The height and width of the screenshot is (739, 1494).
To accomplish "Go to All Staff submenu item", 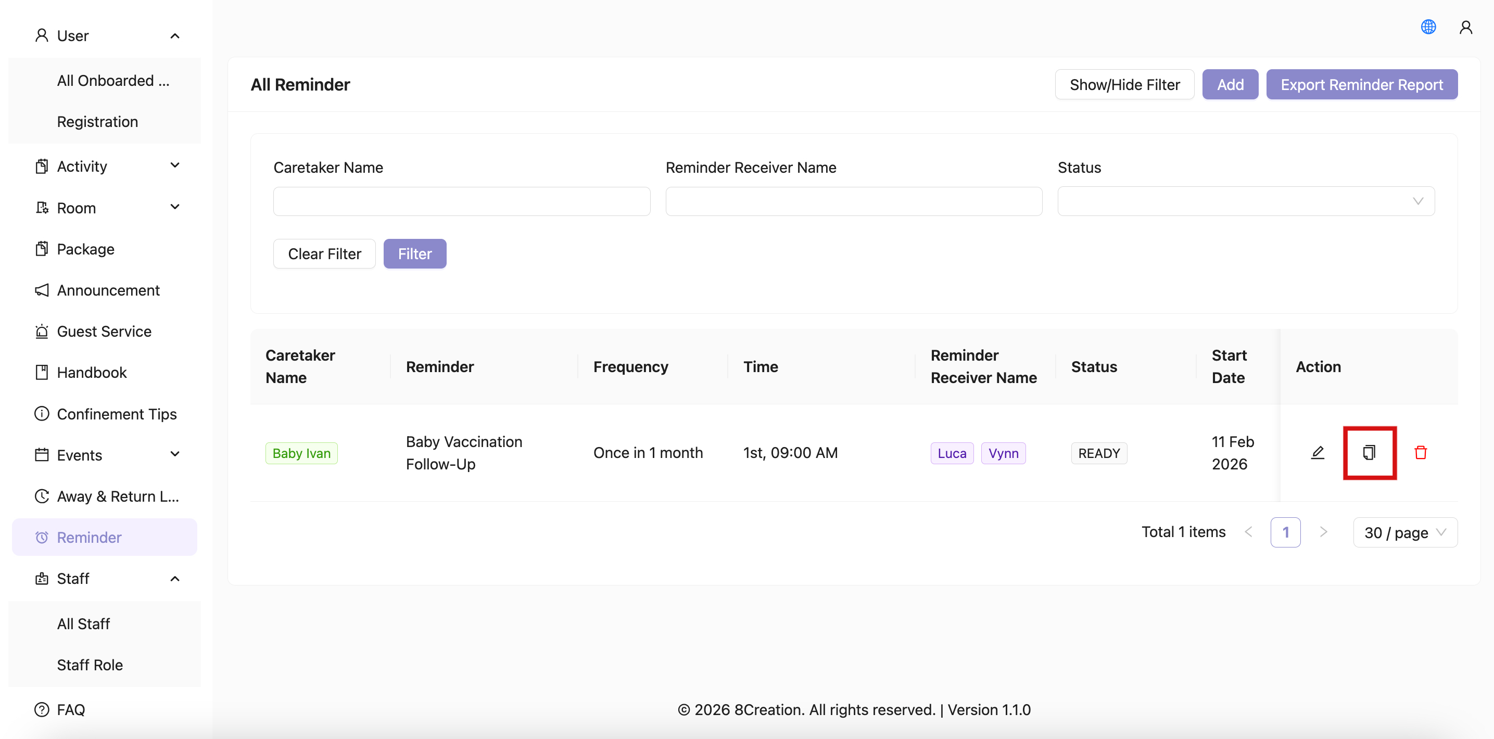I will (83, 623).
